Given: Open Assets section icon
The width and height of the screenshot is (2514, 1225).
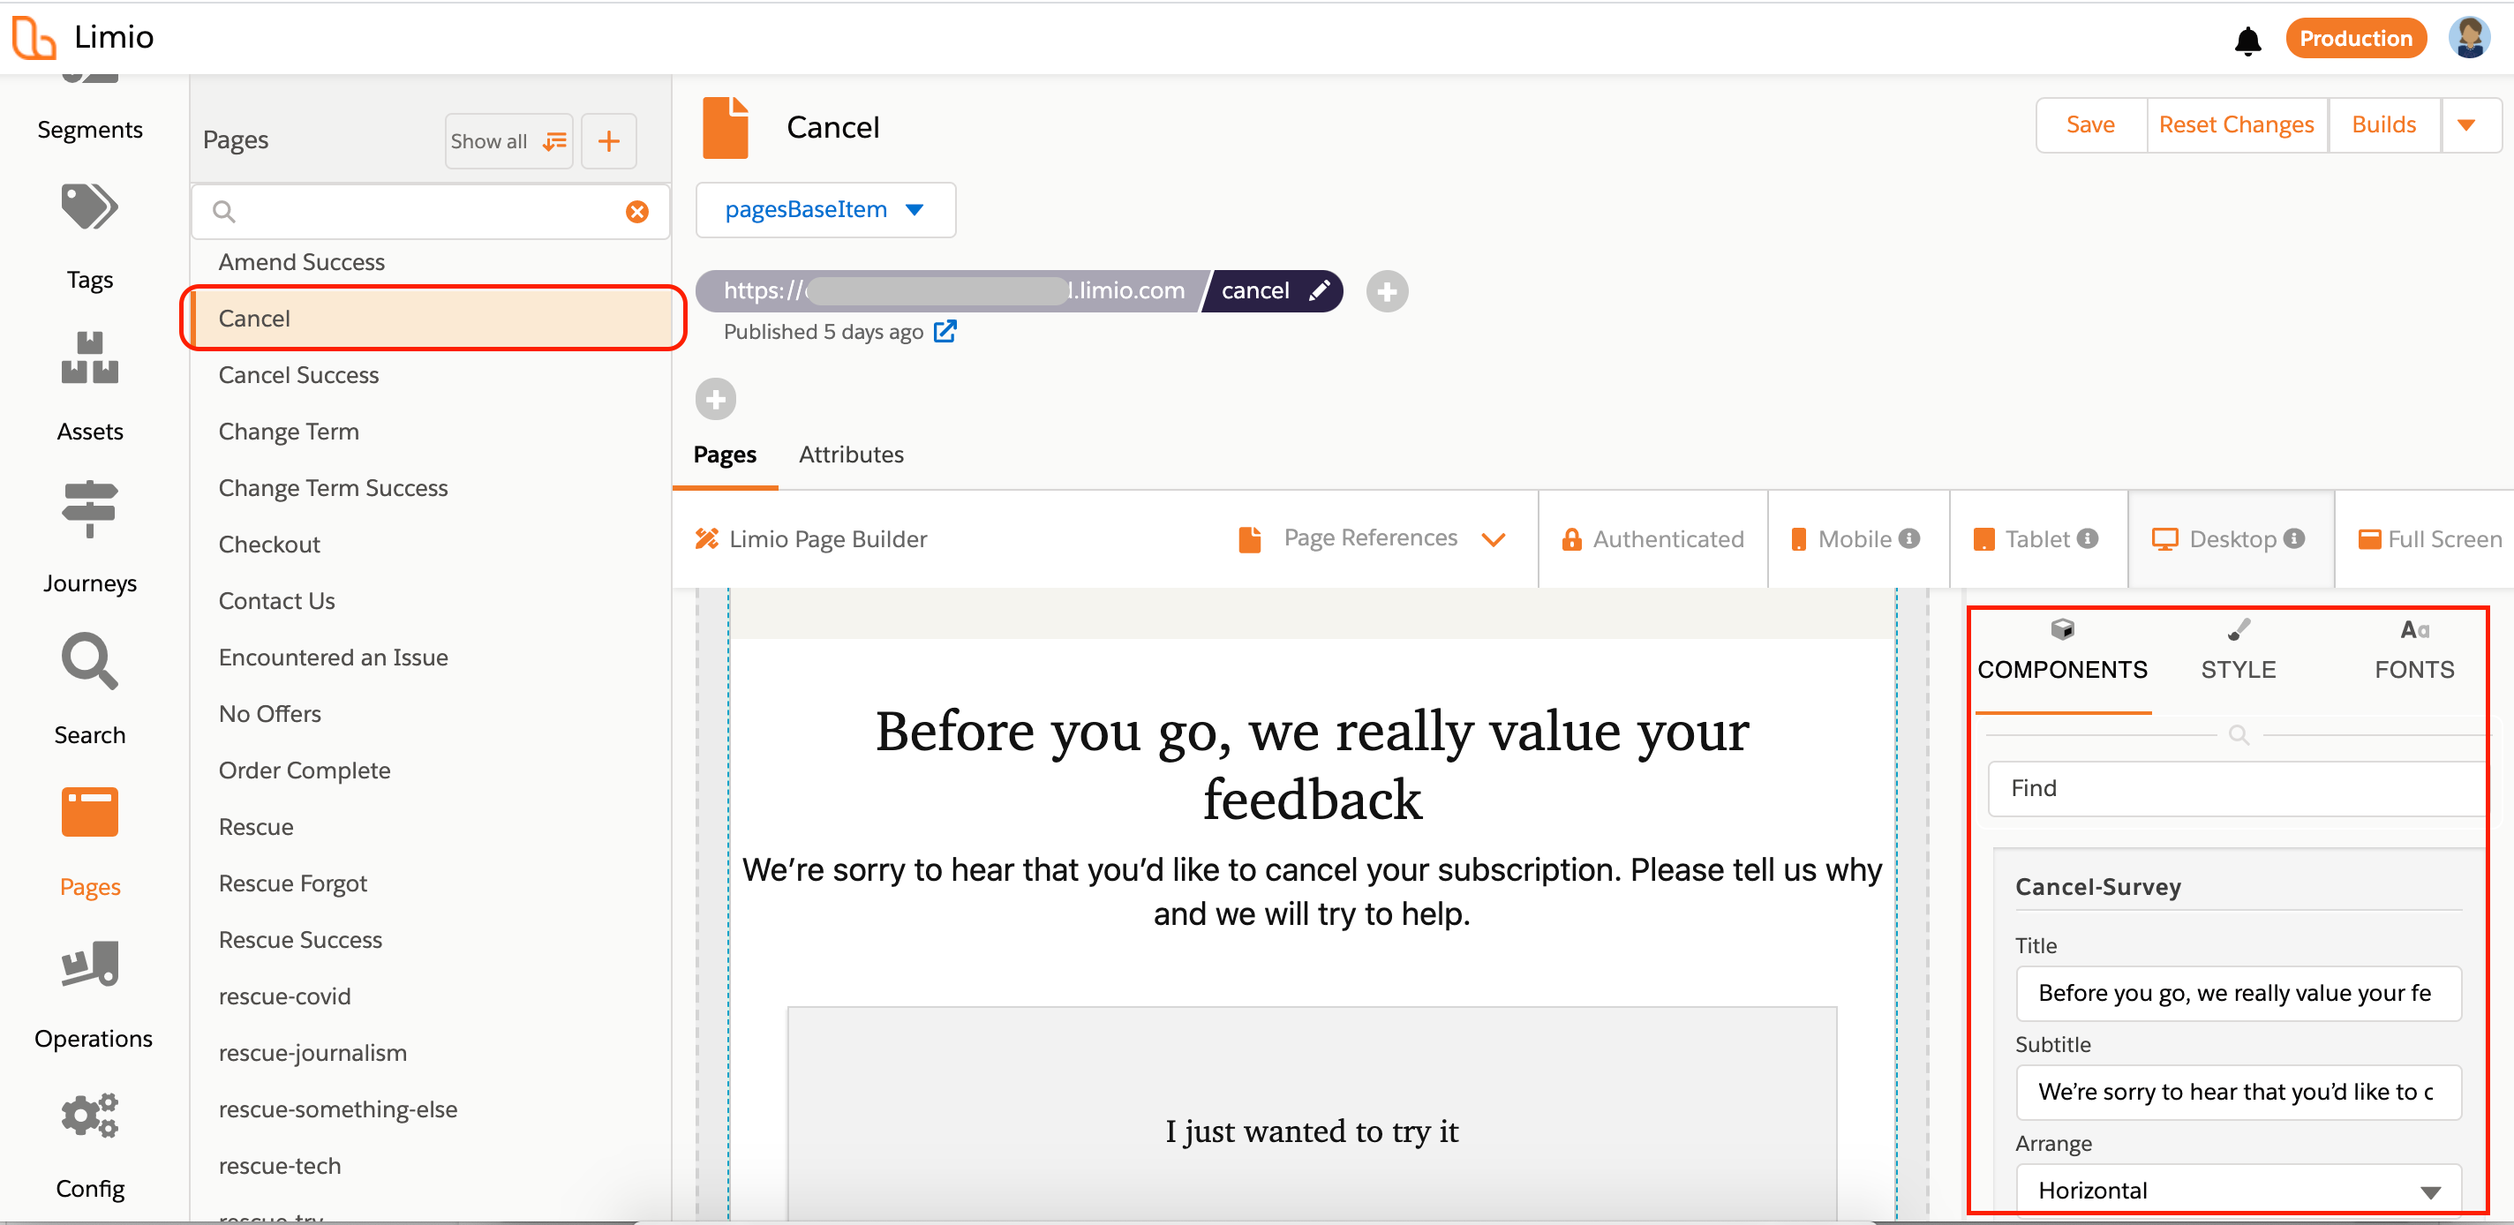Looking at the screenshot, I should point(89,357).
